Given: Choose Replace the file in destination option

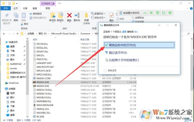Looking at the screenshot, I should 139,45.
